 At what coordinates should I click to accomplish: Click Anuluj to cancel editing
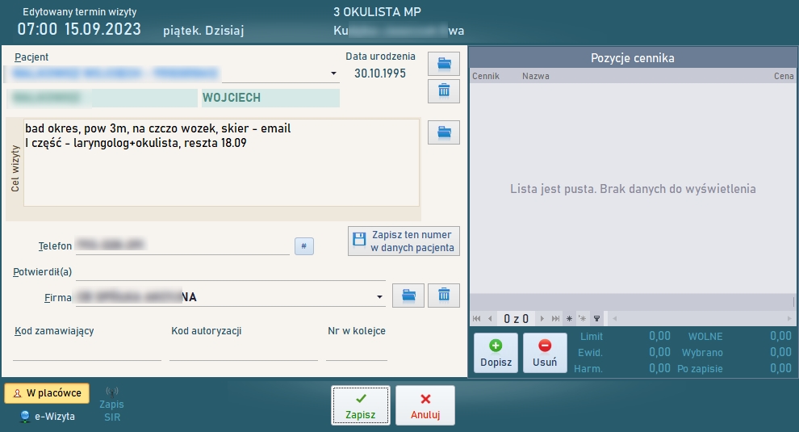425,405
